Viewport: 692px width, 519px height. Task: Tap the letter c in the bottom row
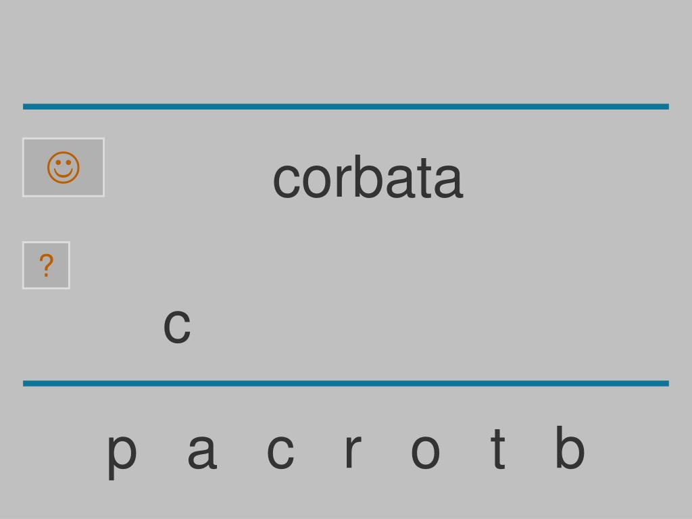coord(280,451)
